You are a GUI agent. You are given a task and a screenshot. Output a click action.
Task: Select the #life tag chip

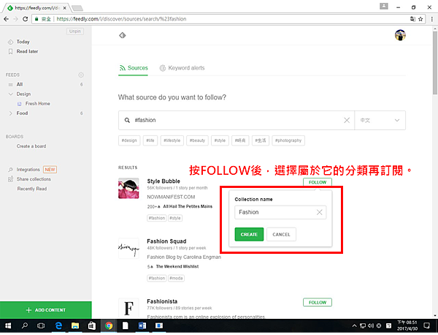click(x=150, y=140)
